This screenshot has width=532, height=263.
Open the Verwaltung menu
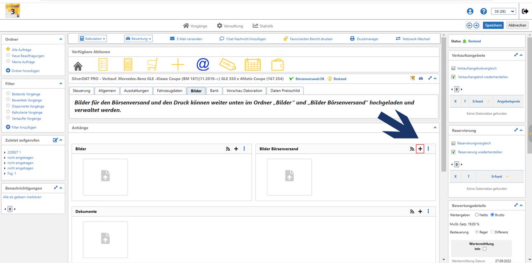pos(230,26)
